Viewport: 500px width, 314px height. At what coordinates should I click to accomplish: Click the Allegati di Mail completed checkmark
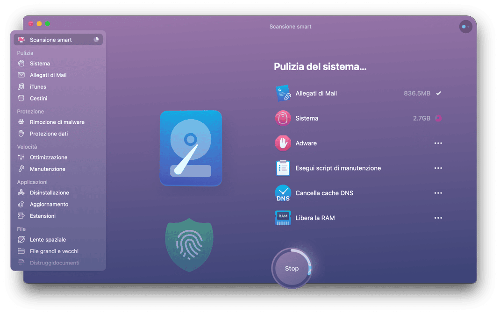click(439, 93)
